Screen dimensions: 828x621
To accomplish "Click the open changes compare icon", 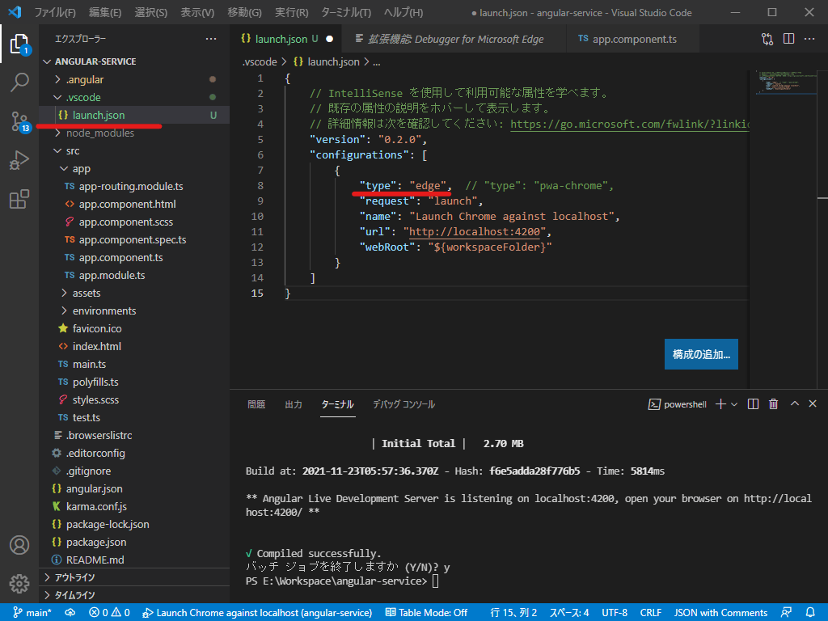I will tap(767, 39).
